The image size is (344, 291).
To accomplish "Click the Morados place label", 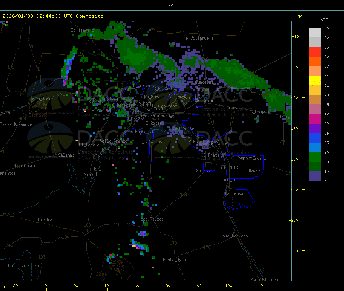I will coord(45,219).
